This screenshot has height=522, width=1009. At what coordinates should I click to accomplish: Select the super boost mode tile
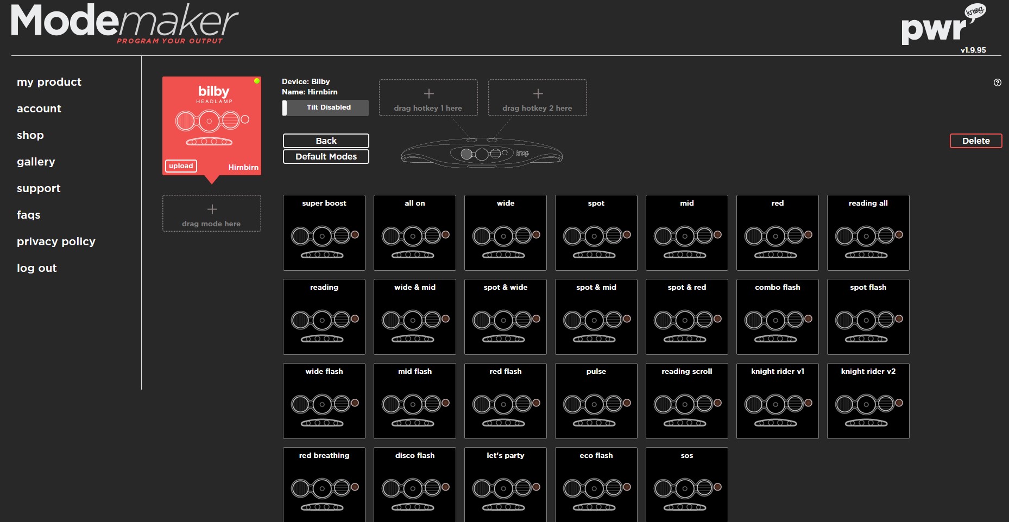[x=324, y=233]
